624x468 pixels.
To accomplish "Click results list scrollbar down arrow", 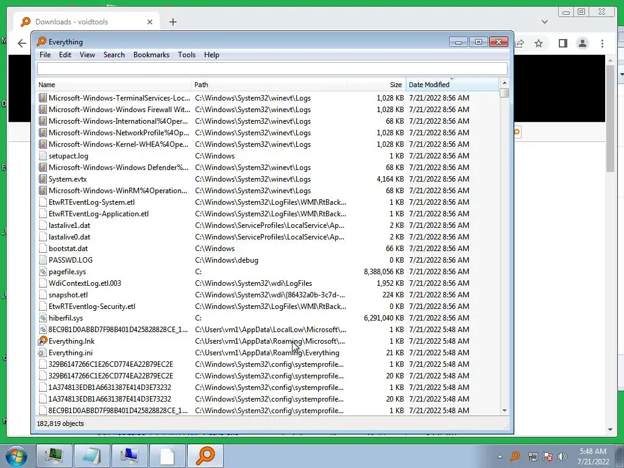I will (504, 410).
